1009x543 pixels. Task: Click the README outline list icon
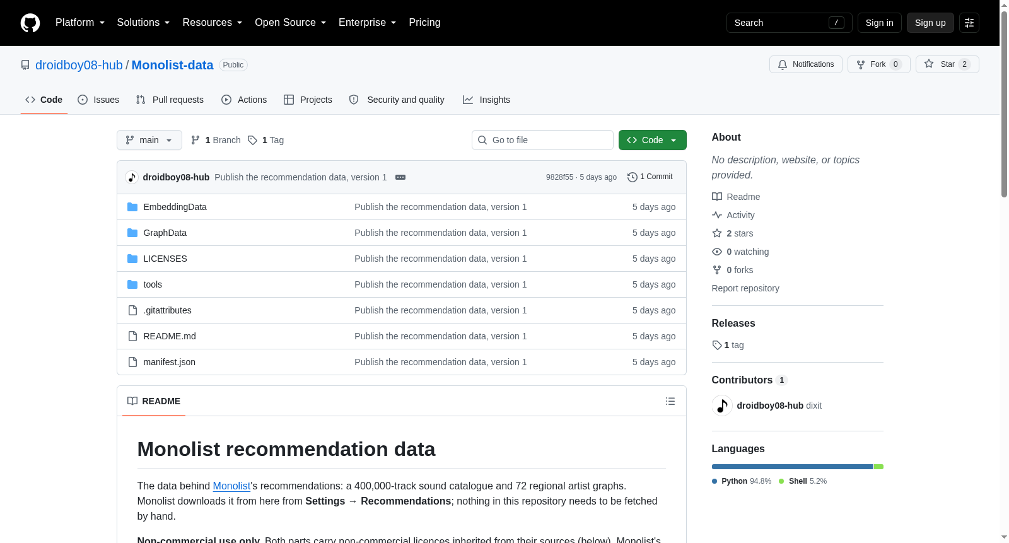(x=670, y=401)
